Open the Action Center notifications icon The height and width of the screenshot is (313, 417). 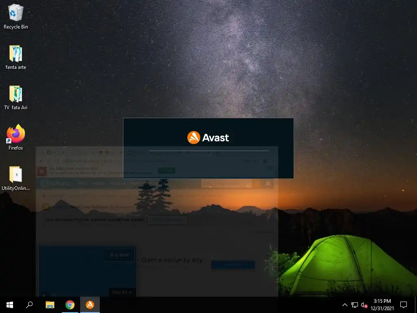click(x=404, y=305)
